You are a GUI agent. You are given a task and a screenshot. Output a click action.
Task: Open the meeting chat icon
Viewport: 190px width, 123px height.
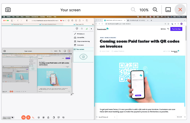click(59, 117)
